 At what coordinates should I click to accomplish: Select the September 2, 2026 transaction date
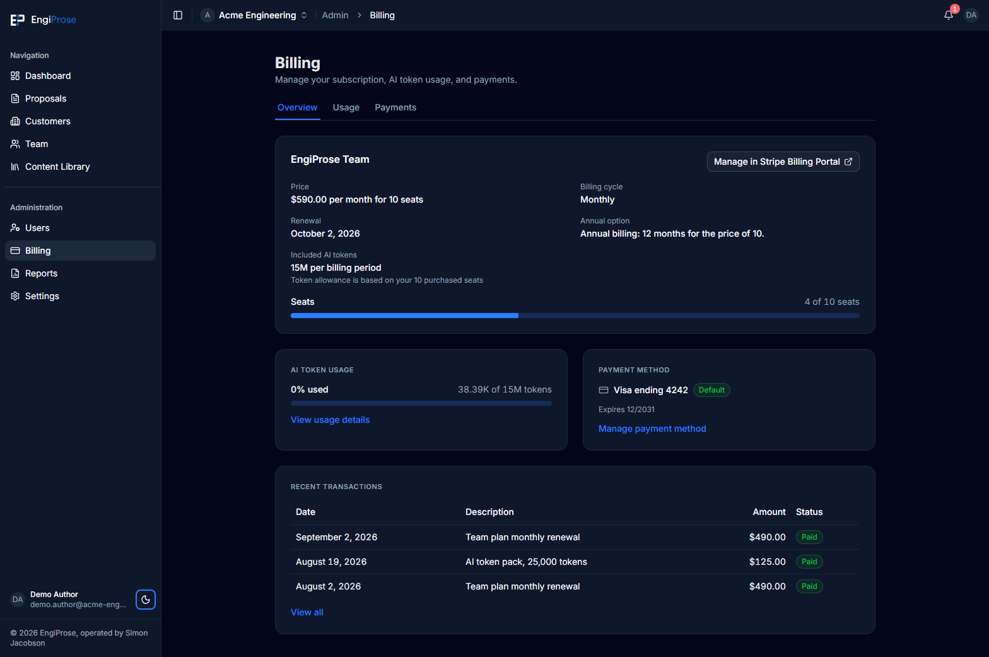click(x=337, y=537)
